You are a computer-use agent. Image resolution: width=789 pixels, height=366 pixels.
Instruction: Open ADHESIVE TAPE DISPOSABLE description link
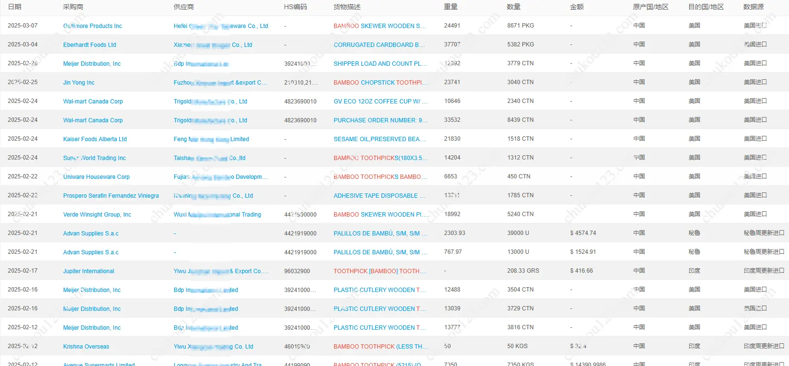point(379,196)
